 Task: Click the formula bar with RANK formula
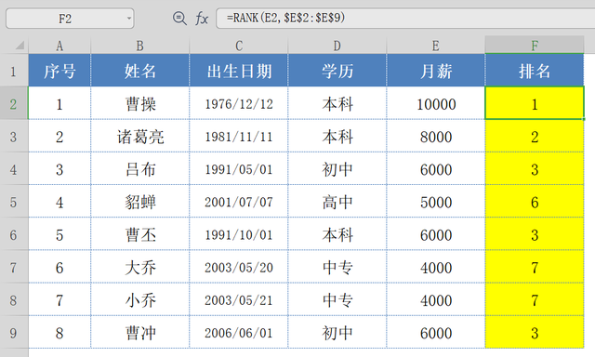(405, 18)
